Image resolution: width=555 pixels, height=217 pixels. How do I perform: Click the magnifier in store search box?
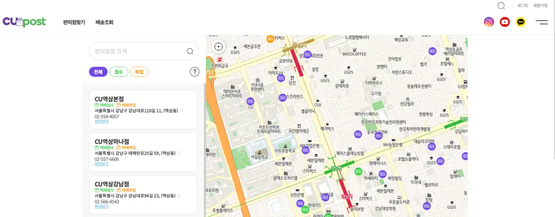coord(190,51)
